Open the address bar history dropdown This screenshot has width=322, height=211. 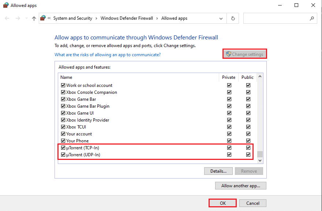click(x=221, y=18)
